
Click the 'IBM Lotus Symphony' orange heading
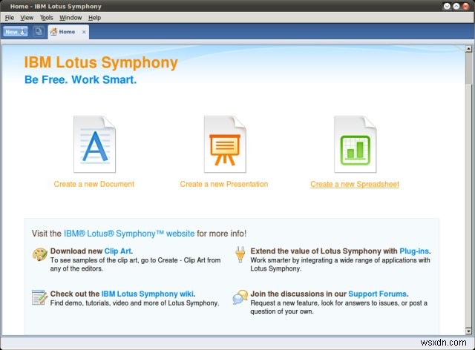pyautogui.click(x=101, y=63)
